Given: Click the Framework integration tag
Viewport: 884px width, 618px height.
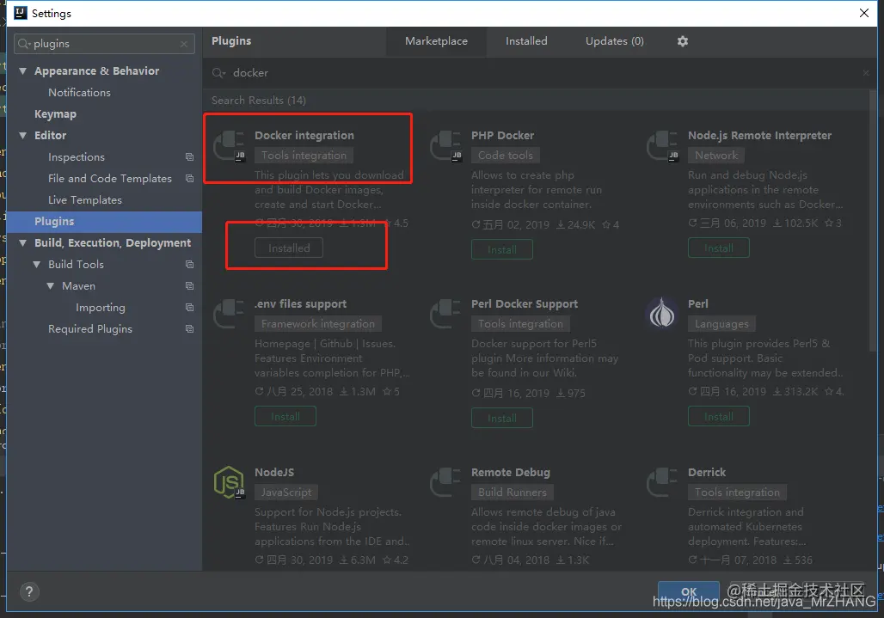Looking at the screenshot, I should [x=318, y=324].
